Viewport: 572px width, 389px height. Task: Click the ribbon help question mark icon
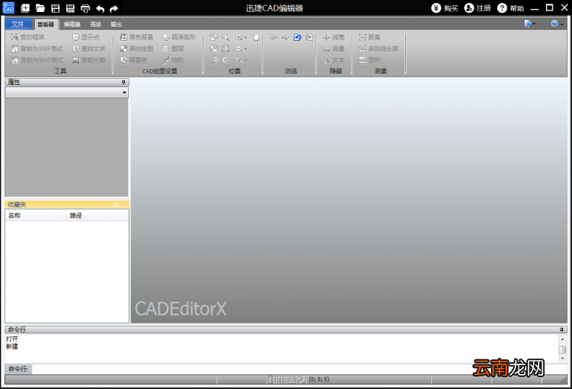pos(554,24)
